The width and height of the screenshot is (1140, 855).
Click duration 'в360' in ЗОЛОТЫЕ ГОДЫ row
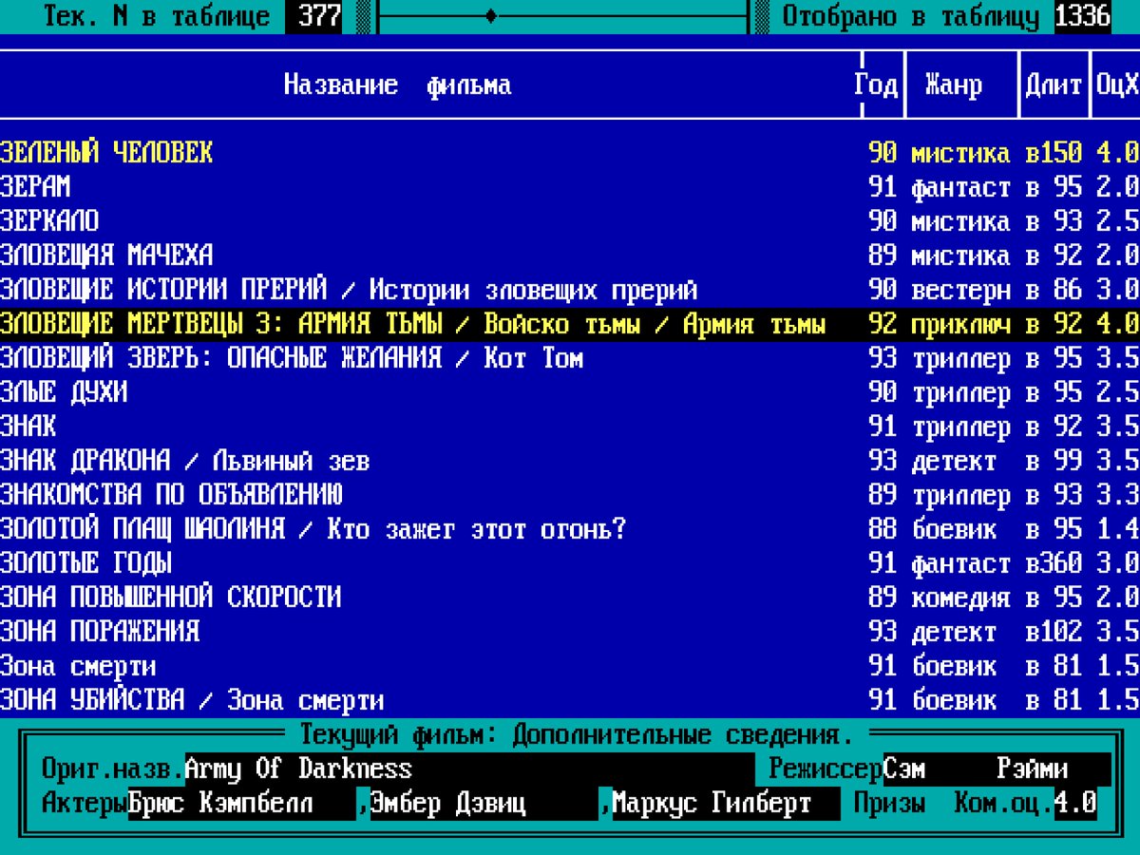point(1054,563)
